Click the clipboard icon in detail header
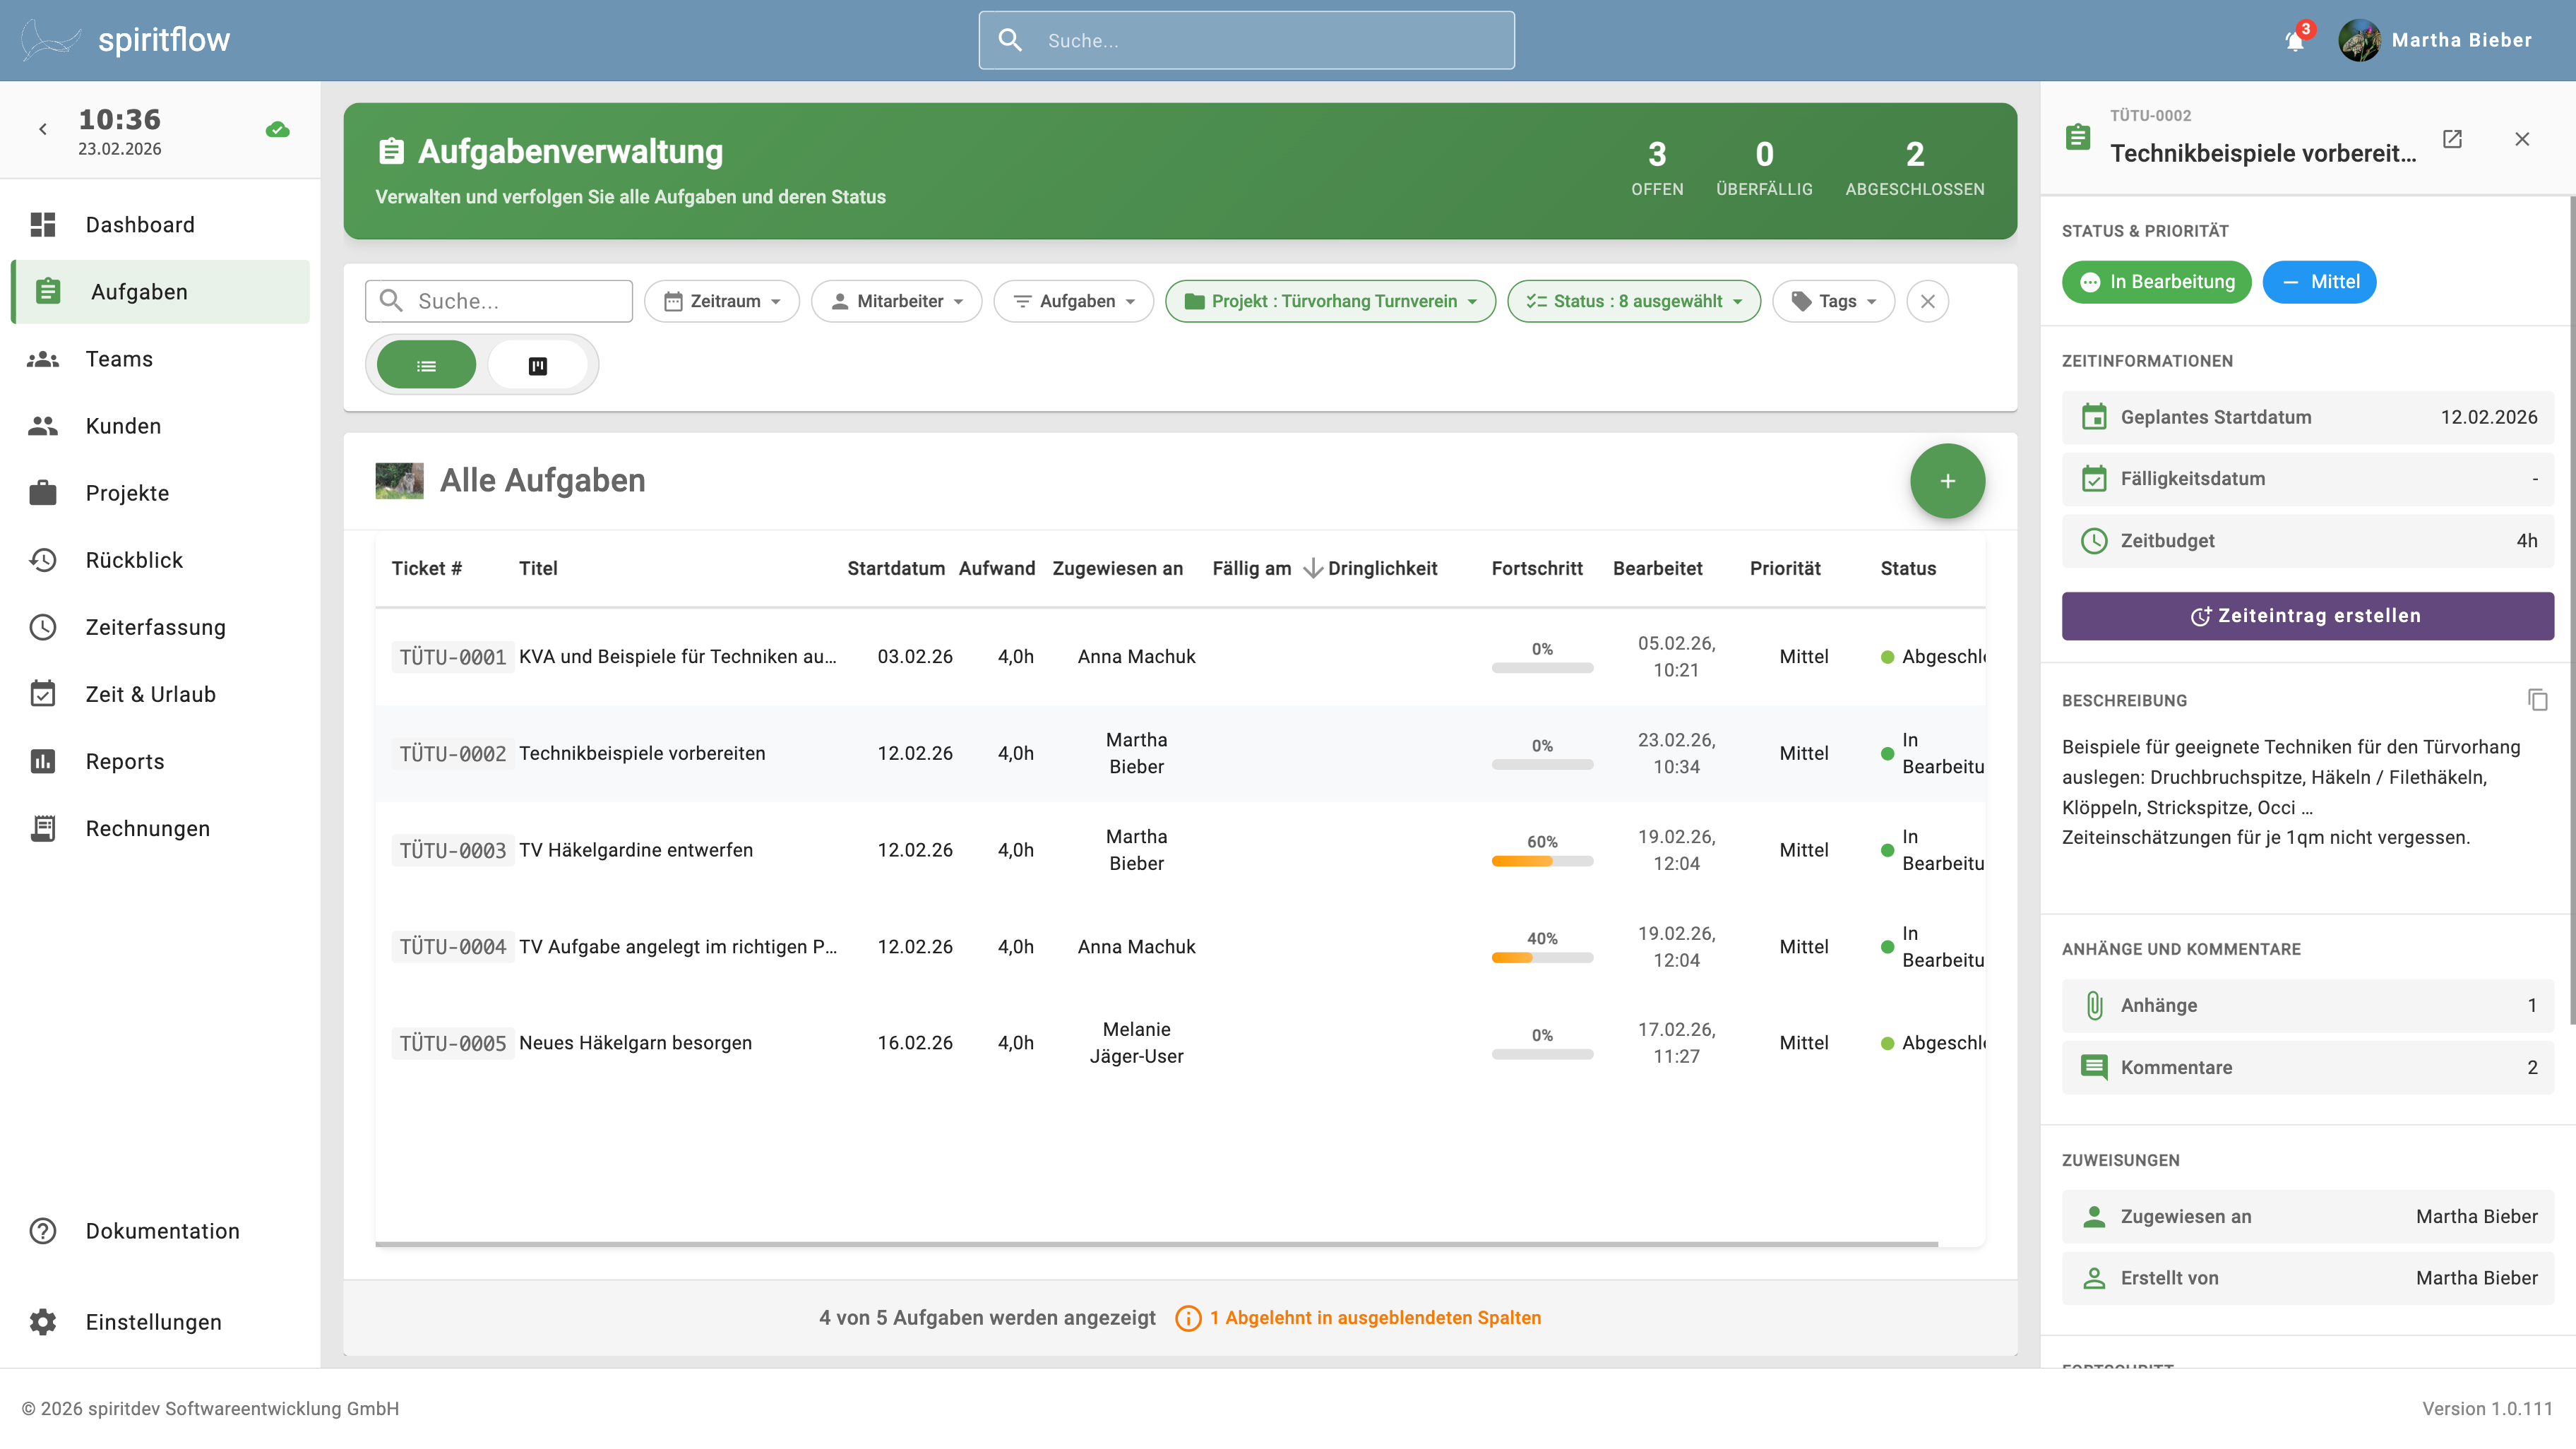This screenshot has width=2576, height=1449. (x=2078, y=137)
